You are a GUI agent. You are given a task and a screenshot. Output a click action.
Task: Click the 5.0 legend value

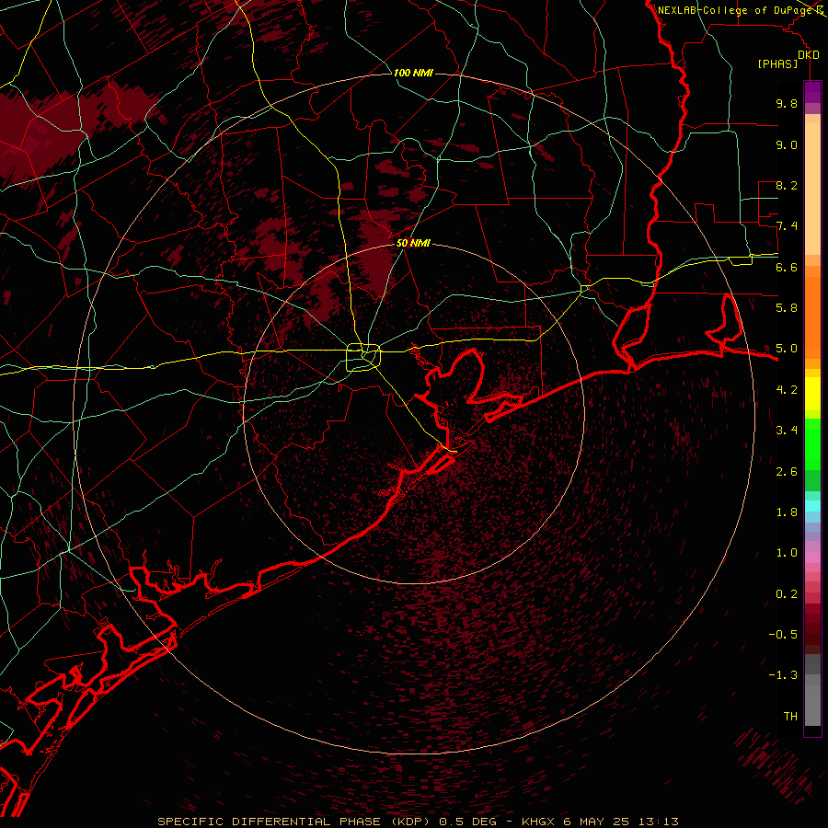coord(787,349)
